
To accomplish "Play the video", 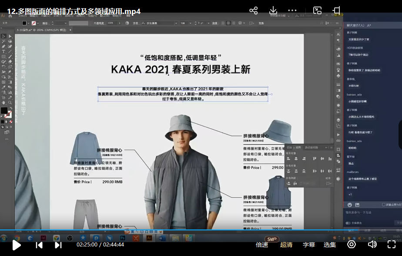I will click(17, 245).
